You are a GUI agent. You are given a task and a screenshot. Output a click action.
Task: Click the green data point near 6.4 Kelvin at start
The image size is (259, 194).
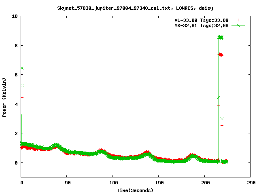coord(22,68)
